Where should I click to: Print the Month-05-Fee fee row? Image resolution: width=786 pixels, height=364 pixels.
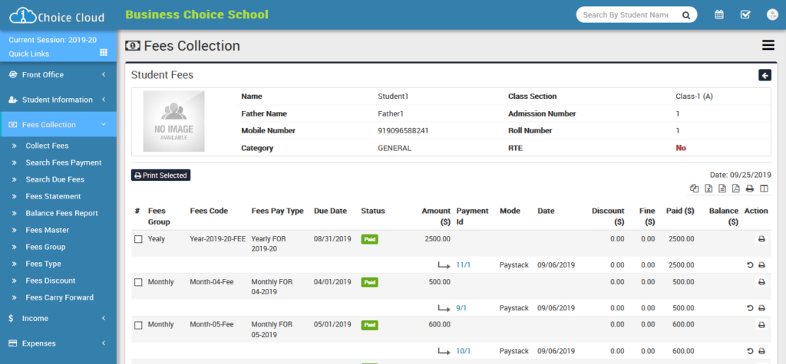click(761, 326)
